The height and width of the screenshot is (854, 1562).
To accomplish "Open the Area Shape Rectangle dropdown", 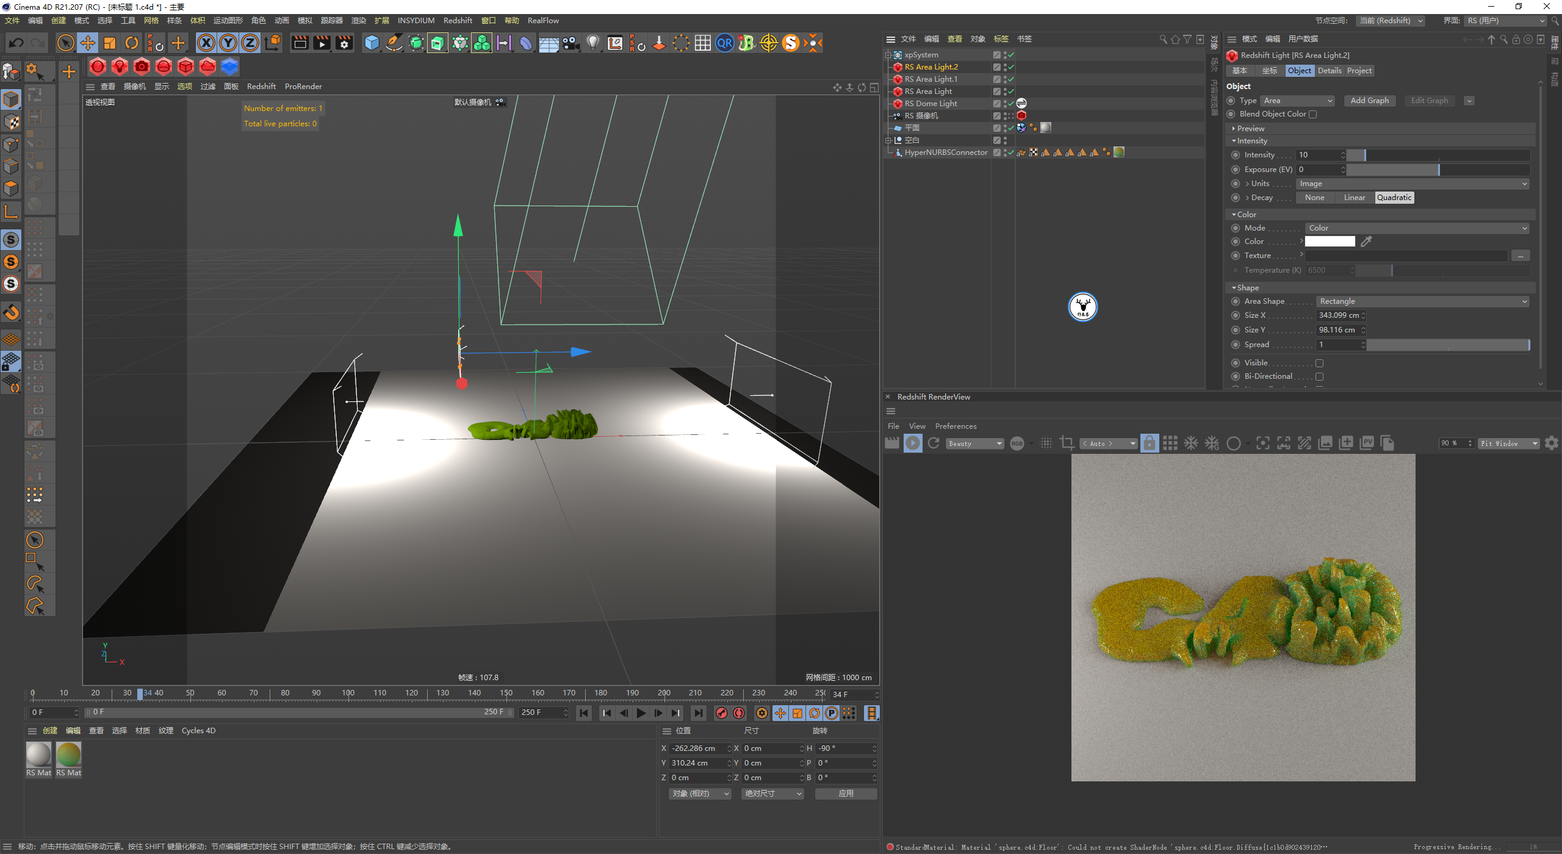I will pos(1423,301).
